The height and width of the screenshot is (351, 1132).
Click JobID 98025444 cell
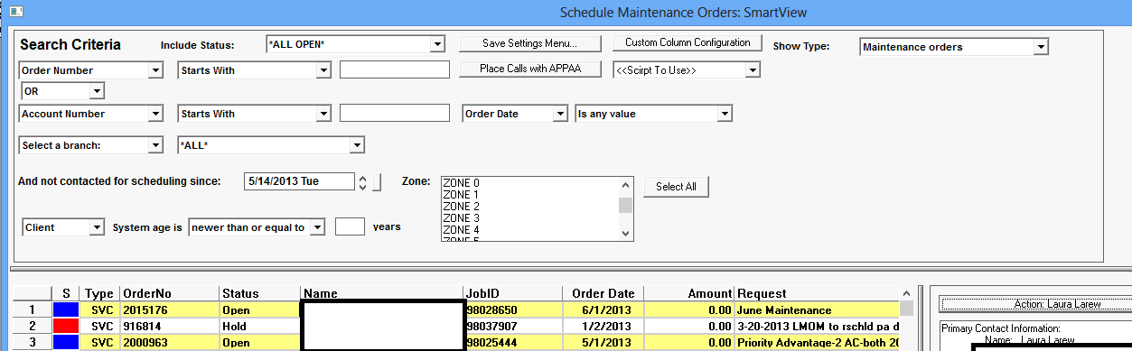tap(513, 342)
